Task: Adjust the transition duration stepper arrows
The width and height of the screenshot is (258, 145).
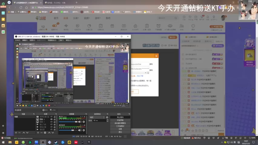Action: [x=107, y=121]
